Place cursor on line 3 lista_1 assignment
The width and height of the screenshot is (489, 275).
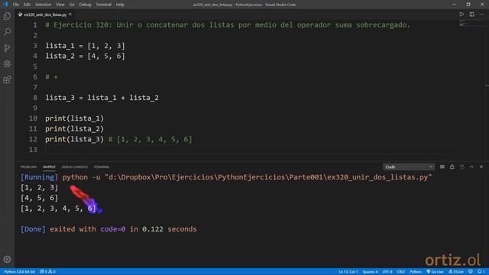85,46
